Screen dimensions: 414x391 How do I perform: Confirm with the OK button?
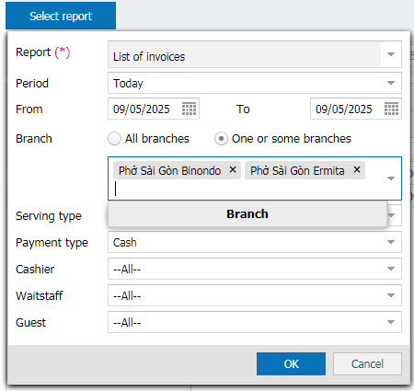(x=291, y=363)
